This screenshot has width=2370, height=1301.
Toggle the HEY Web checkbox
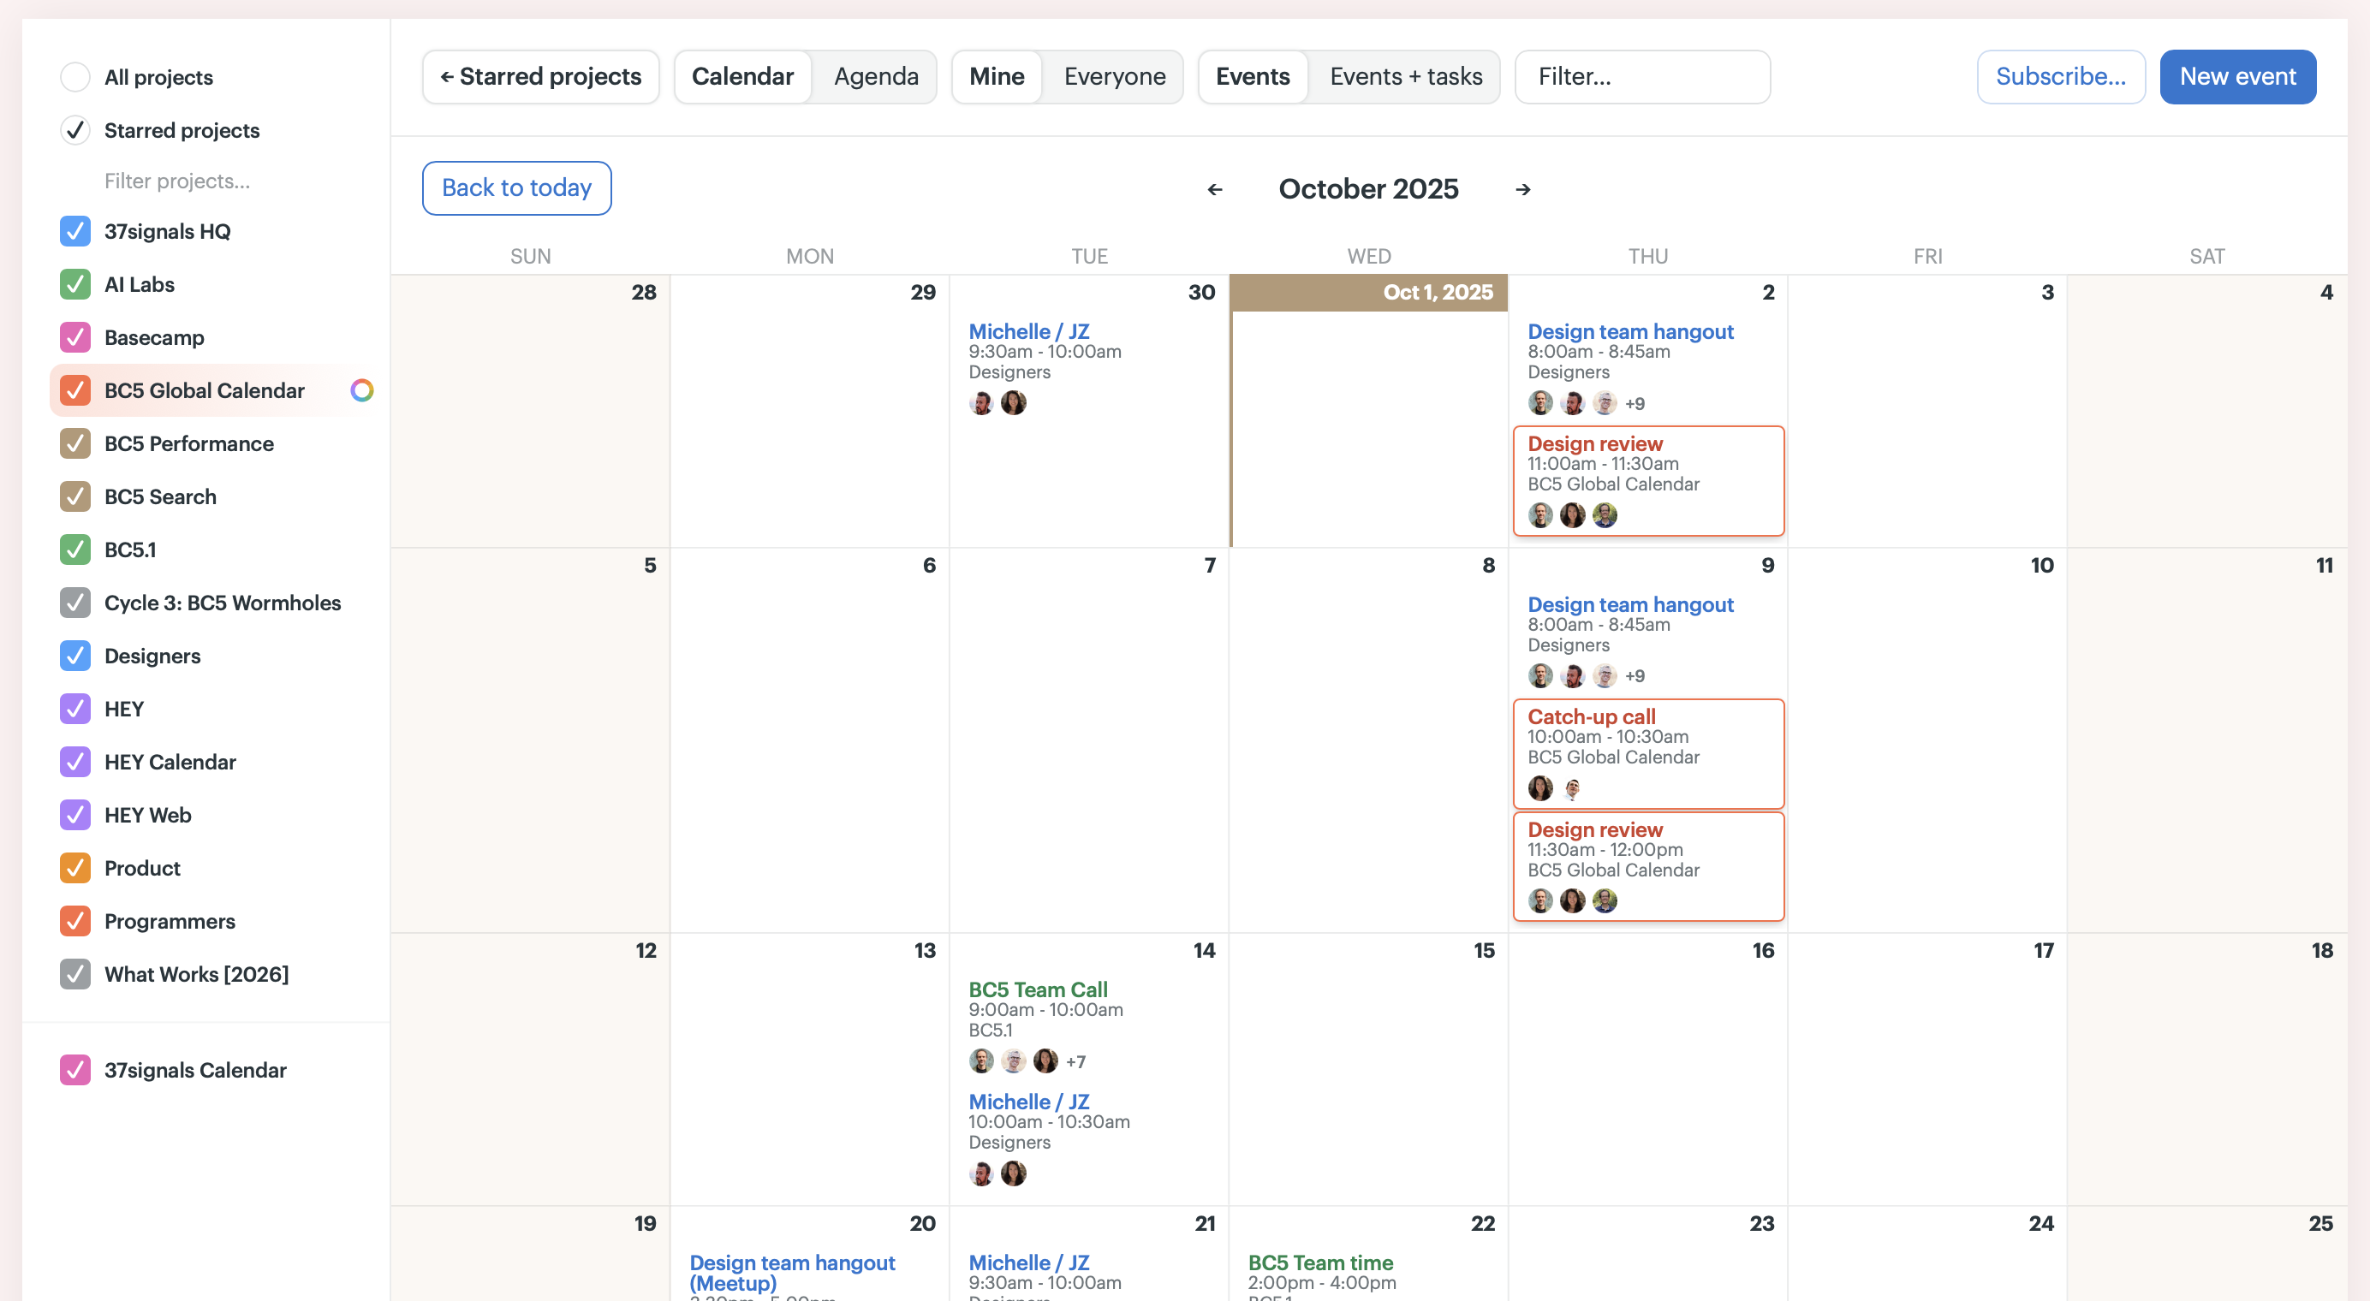(x=75, y=815)
